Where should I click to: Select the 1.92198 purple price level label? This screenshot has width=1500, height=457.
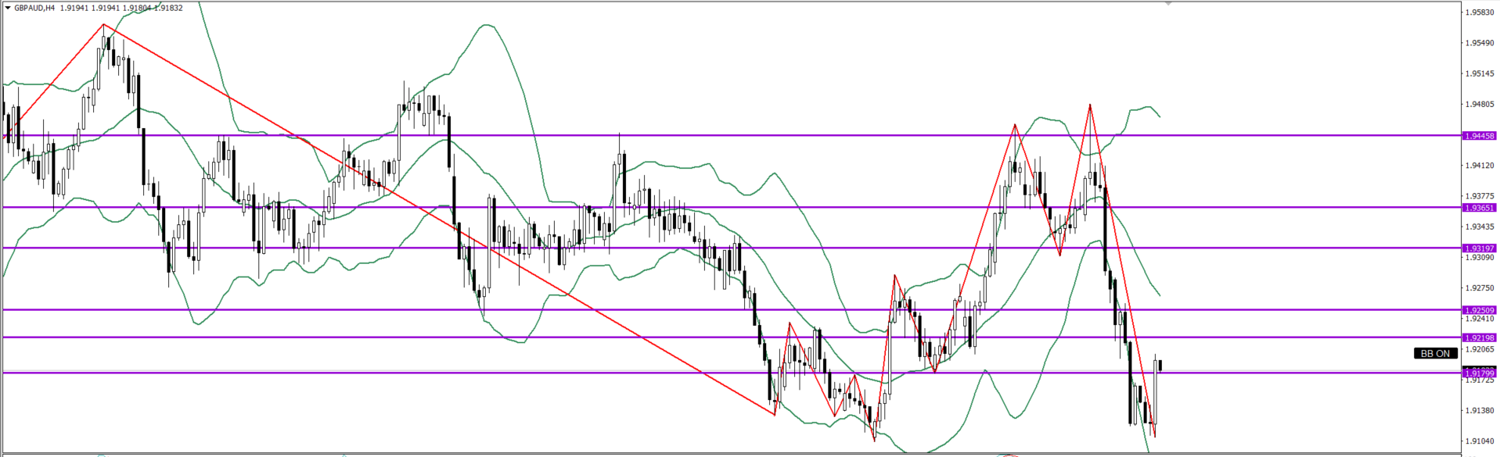pyautogui.click(x=1479, y=337)
